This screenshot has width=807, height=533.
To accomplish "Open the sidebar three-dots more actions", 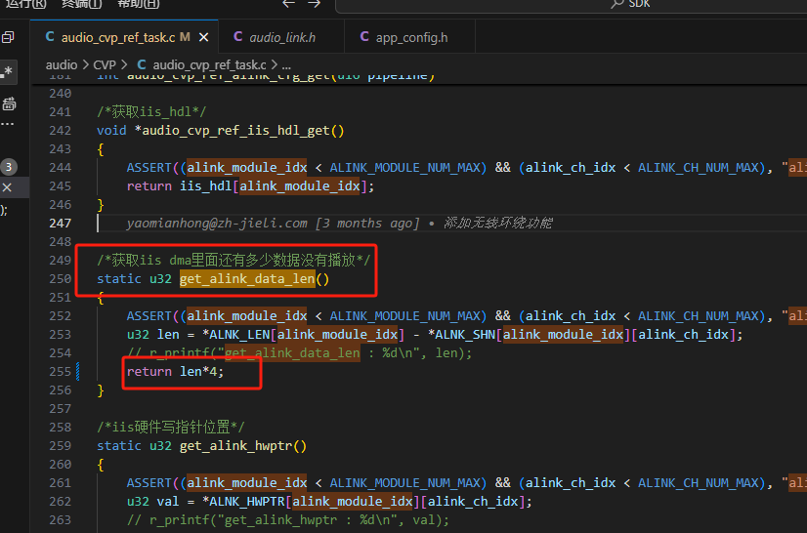I will coord(7,124).
